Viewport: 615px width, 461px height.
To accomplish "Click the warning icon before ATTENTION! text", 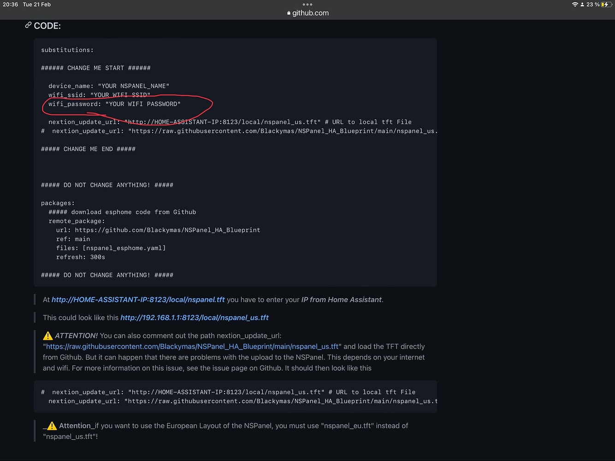I will 48,336.
